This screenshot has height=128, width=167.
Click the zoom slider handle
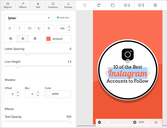108,122
